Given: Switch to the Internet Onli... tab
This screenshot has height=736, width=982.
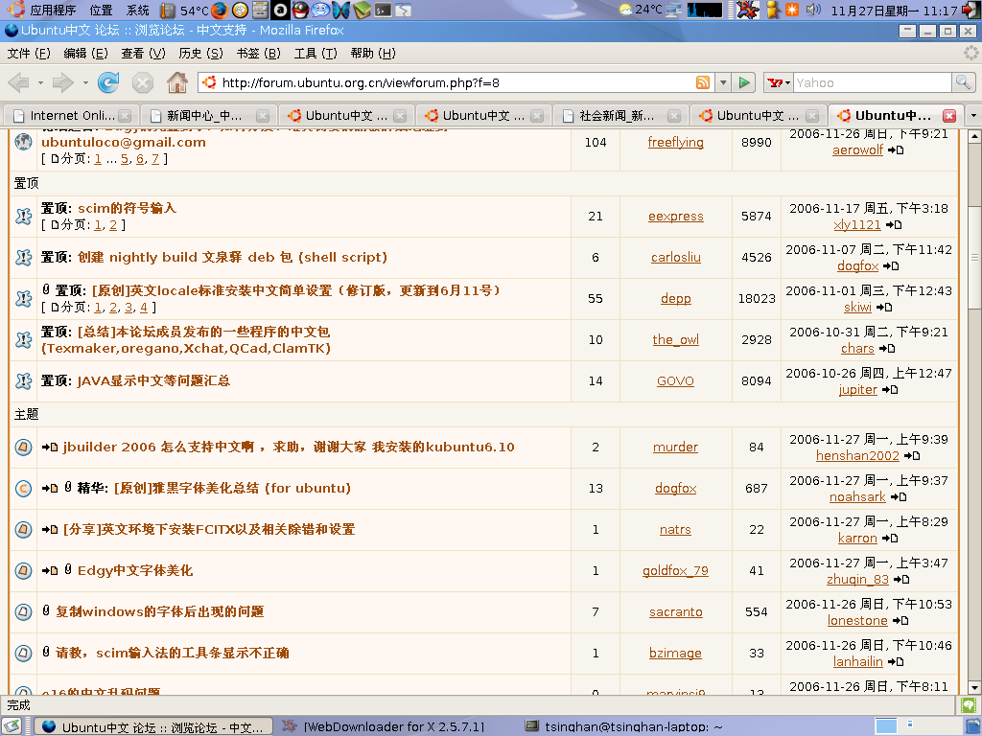Looking at the screenshot, I should click(x=72, y=115).
